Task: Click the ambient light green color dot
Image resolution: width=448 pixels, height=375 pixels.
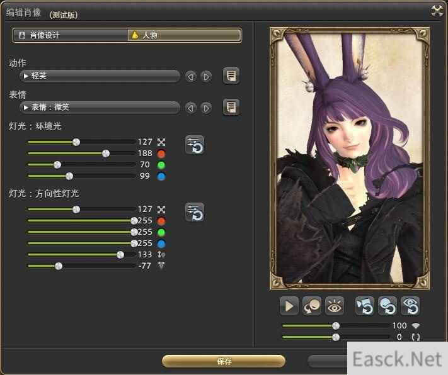Action: pos(161,165)
